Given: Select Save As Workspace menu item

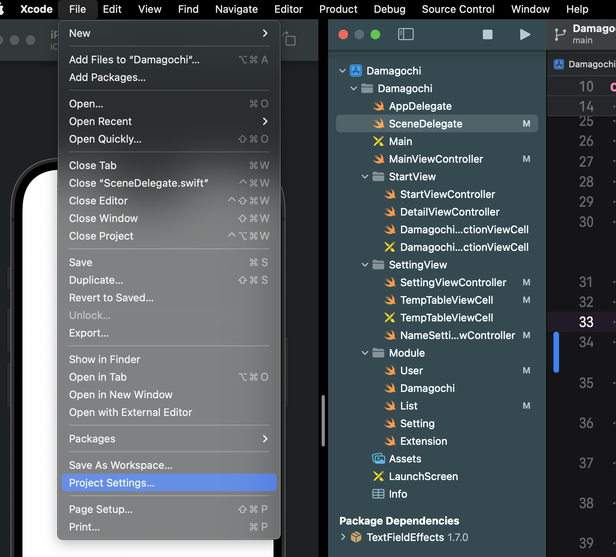Looking at the screenshot, I should [169, 465].
